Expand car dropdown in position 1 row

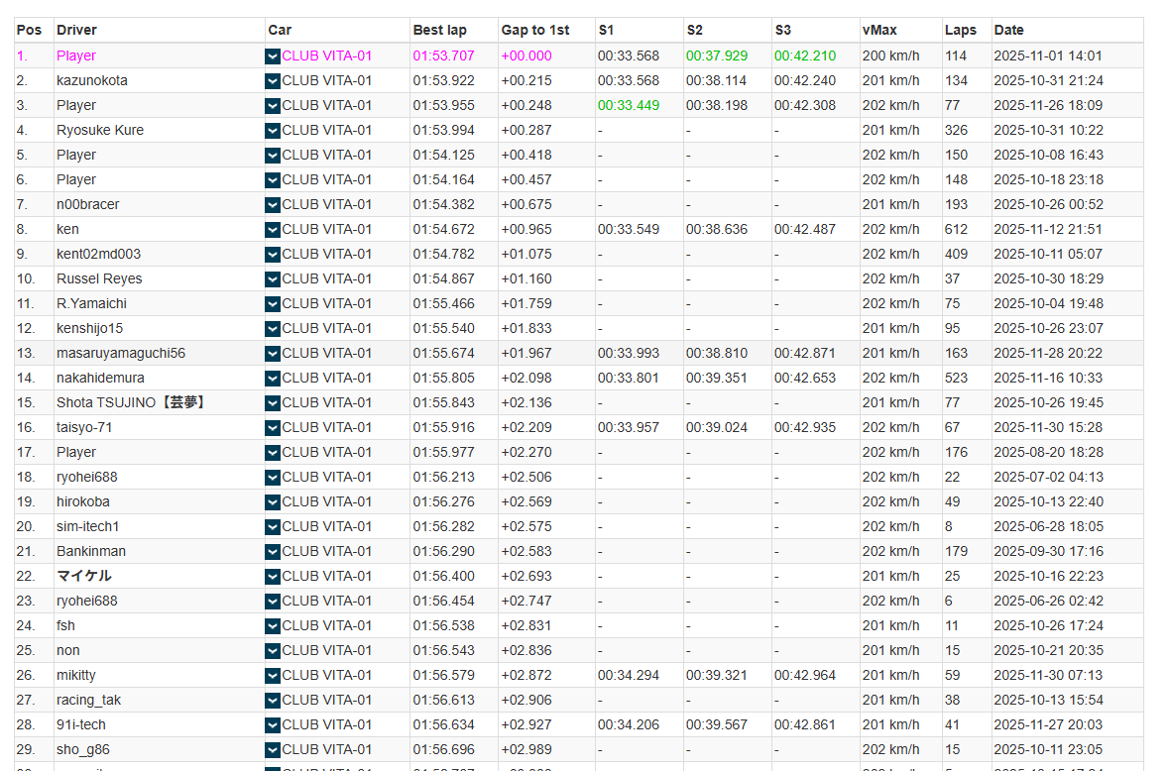point(273,56)
